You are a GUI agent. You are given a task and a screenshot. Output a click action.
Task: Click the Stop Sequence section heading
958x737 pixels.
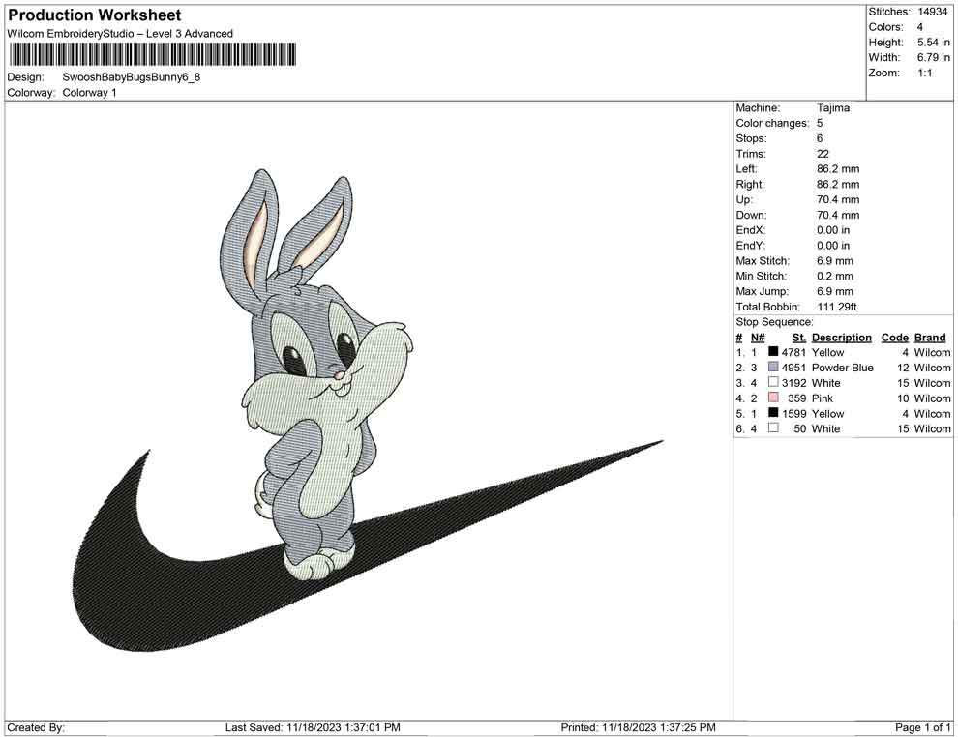click(x=774, y=321)
